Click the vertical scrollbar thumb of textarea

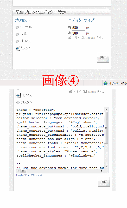106,128
